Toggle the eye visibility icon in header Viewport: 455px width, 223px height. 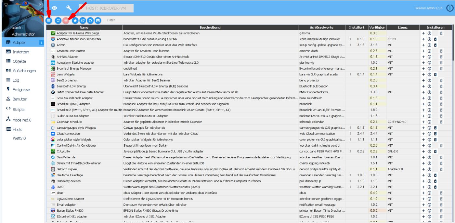55,8
